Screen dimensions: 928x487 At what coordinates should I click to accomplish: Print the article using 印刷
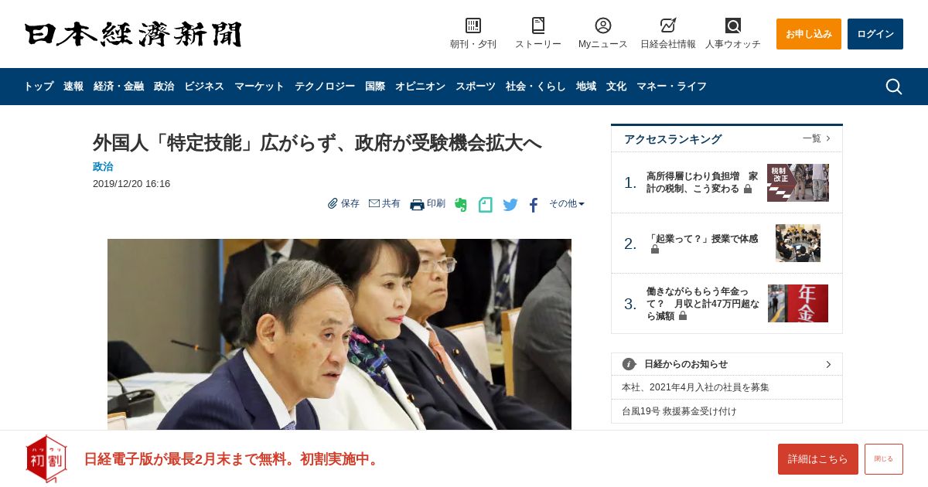(428, 204)
